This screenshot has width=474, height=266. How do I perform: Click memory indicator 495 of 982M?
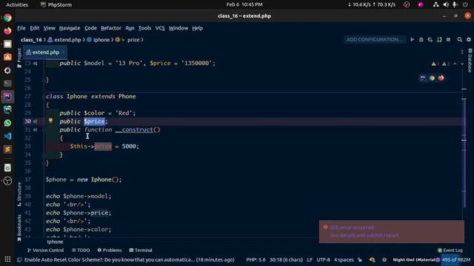click(455, 259)
